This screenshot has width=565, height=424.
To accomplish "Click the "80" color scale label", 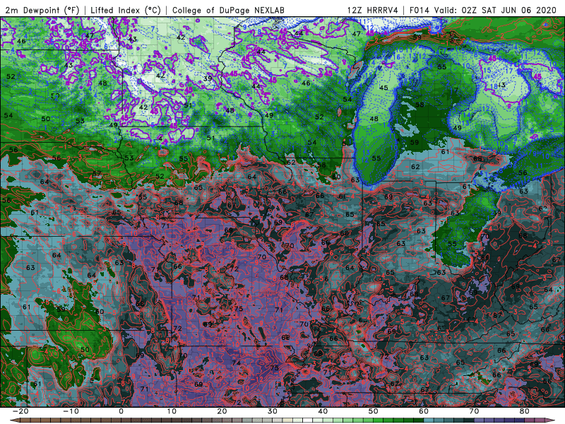I will point(525,411).
